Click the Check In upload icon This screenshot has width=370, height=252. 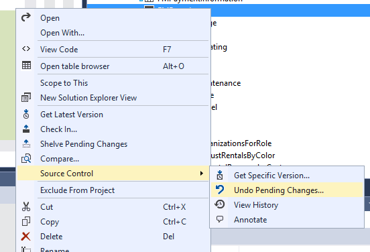coord(26,129)
